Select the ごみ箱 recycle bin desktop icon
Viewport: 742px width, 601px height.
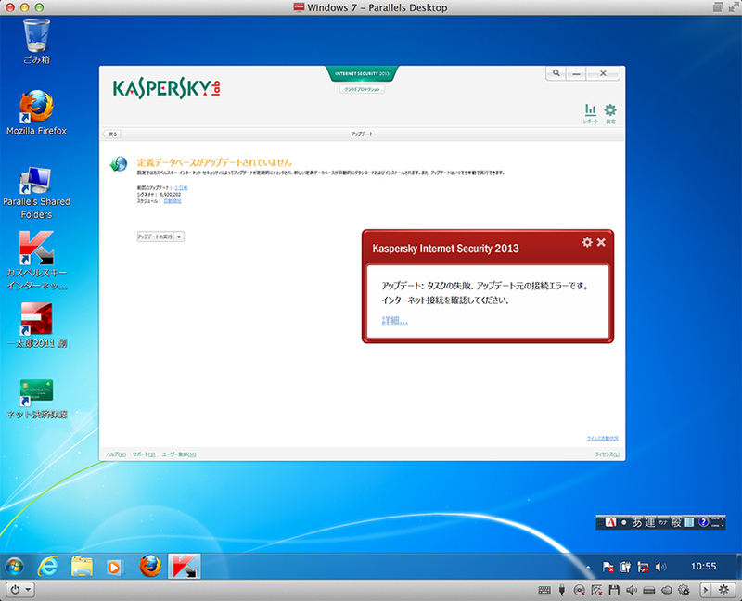(36, 42)
